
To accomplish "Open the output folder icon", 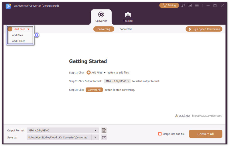I will click(x=104, y=137).
